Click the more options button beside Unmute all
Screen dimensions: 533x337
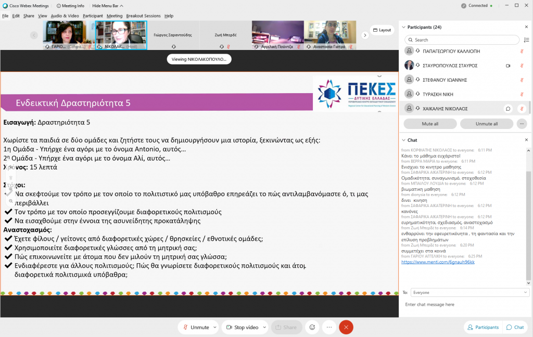pyautogui.click(x=522, y=124)
